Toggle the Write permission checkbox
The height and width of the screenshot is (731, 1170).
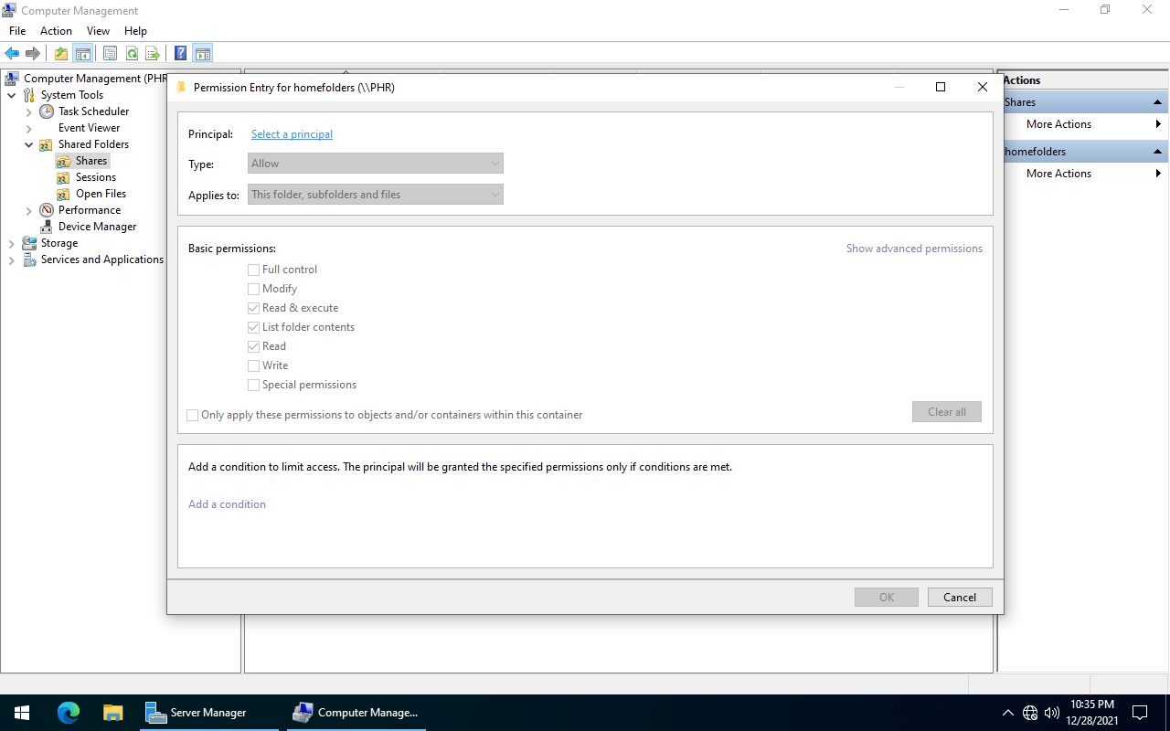pyautogui.click(x=254, y=365)
